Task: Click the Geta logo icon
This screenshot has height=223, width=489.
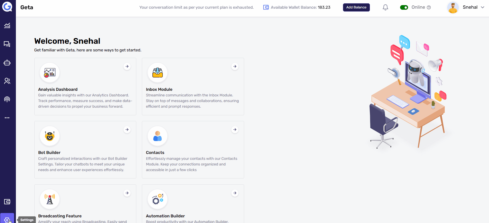Action: 7,7
